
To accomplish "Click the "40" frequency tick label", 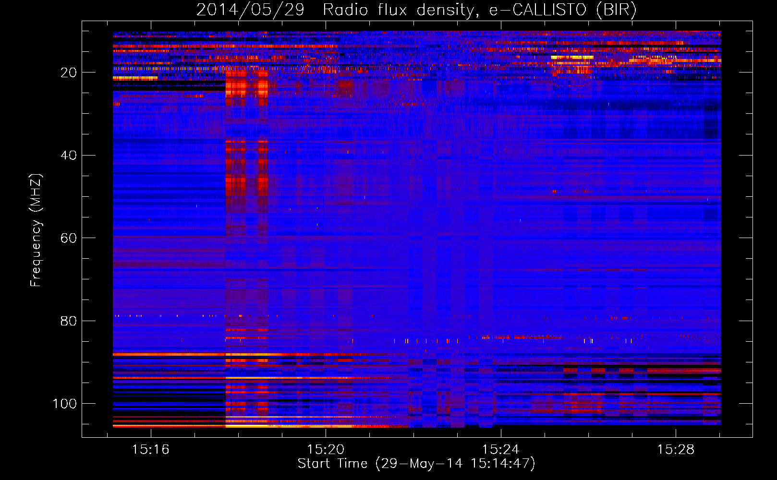I will coord(69,155).
